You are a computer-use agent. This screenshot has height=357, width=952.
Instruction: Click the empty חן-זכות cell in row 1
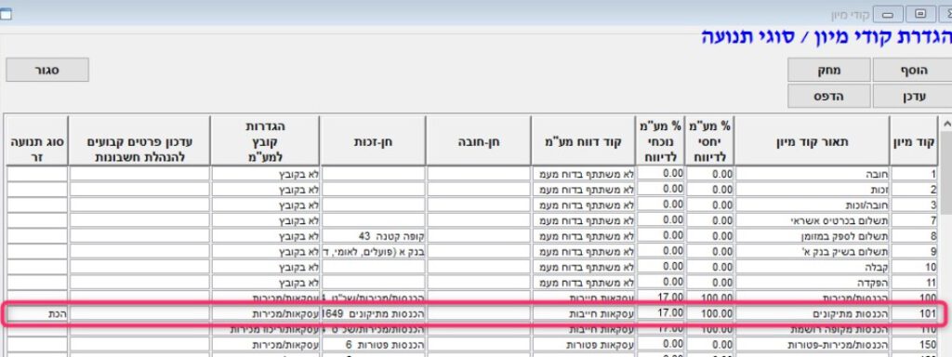(373, 174)
